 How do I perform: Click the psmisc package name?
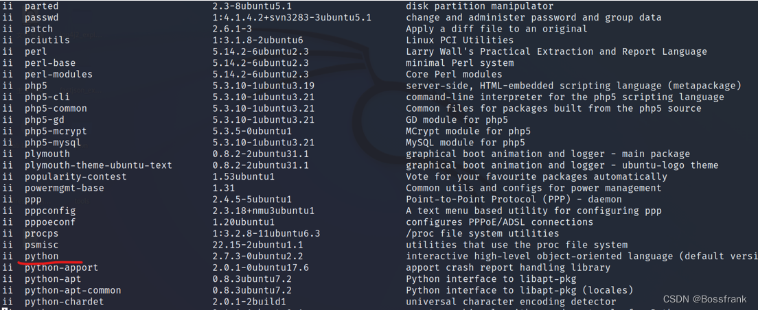pos(42,245)
